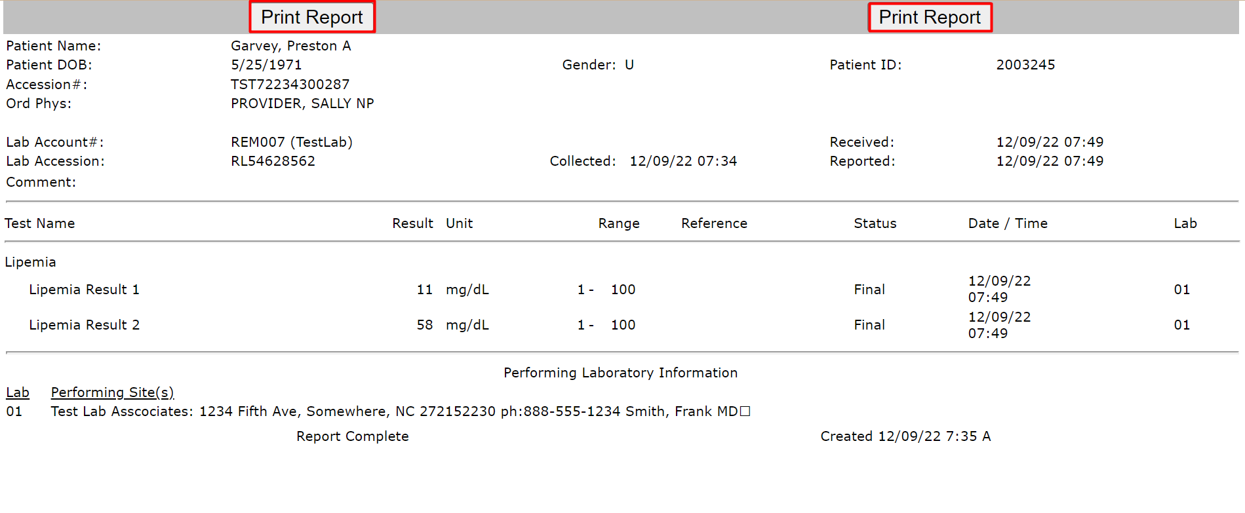Select the Lipemia Result 2 row name
This screenshot has width=1245, height=513.
(84, 325)
